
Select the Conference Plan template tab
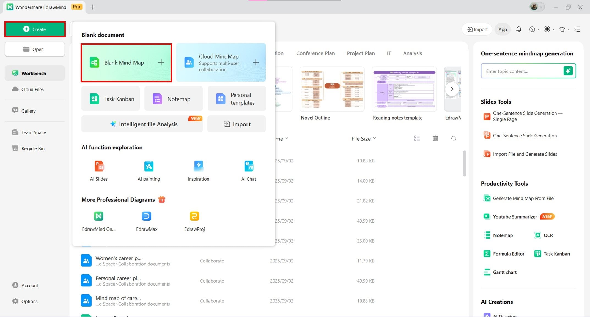315,53
